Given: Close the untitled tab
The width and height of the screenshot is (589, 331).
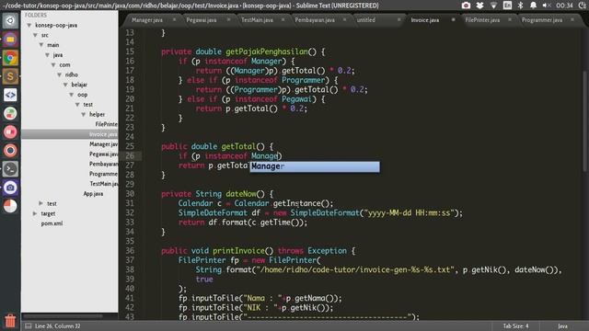Looking at the screenshot, I should pos(398,19).
